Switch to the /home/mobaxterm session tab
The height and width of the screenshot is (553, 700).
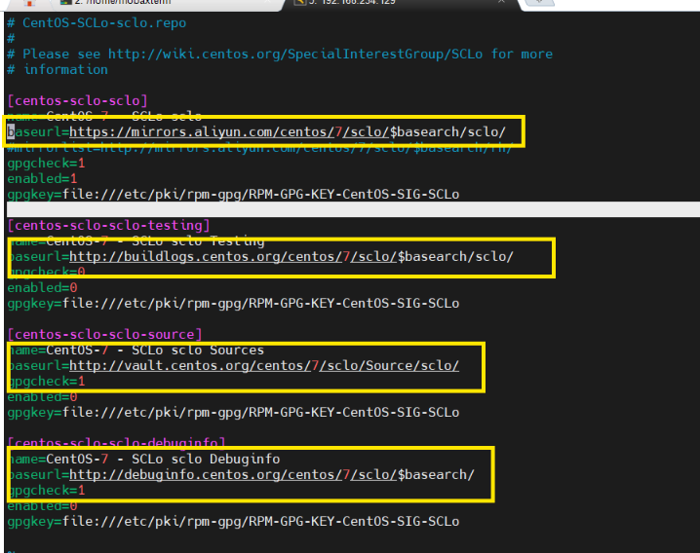click(x=165, y=4)
